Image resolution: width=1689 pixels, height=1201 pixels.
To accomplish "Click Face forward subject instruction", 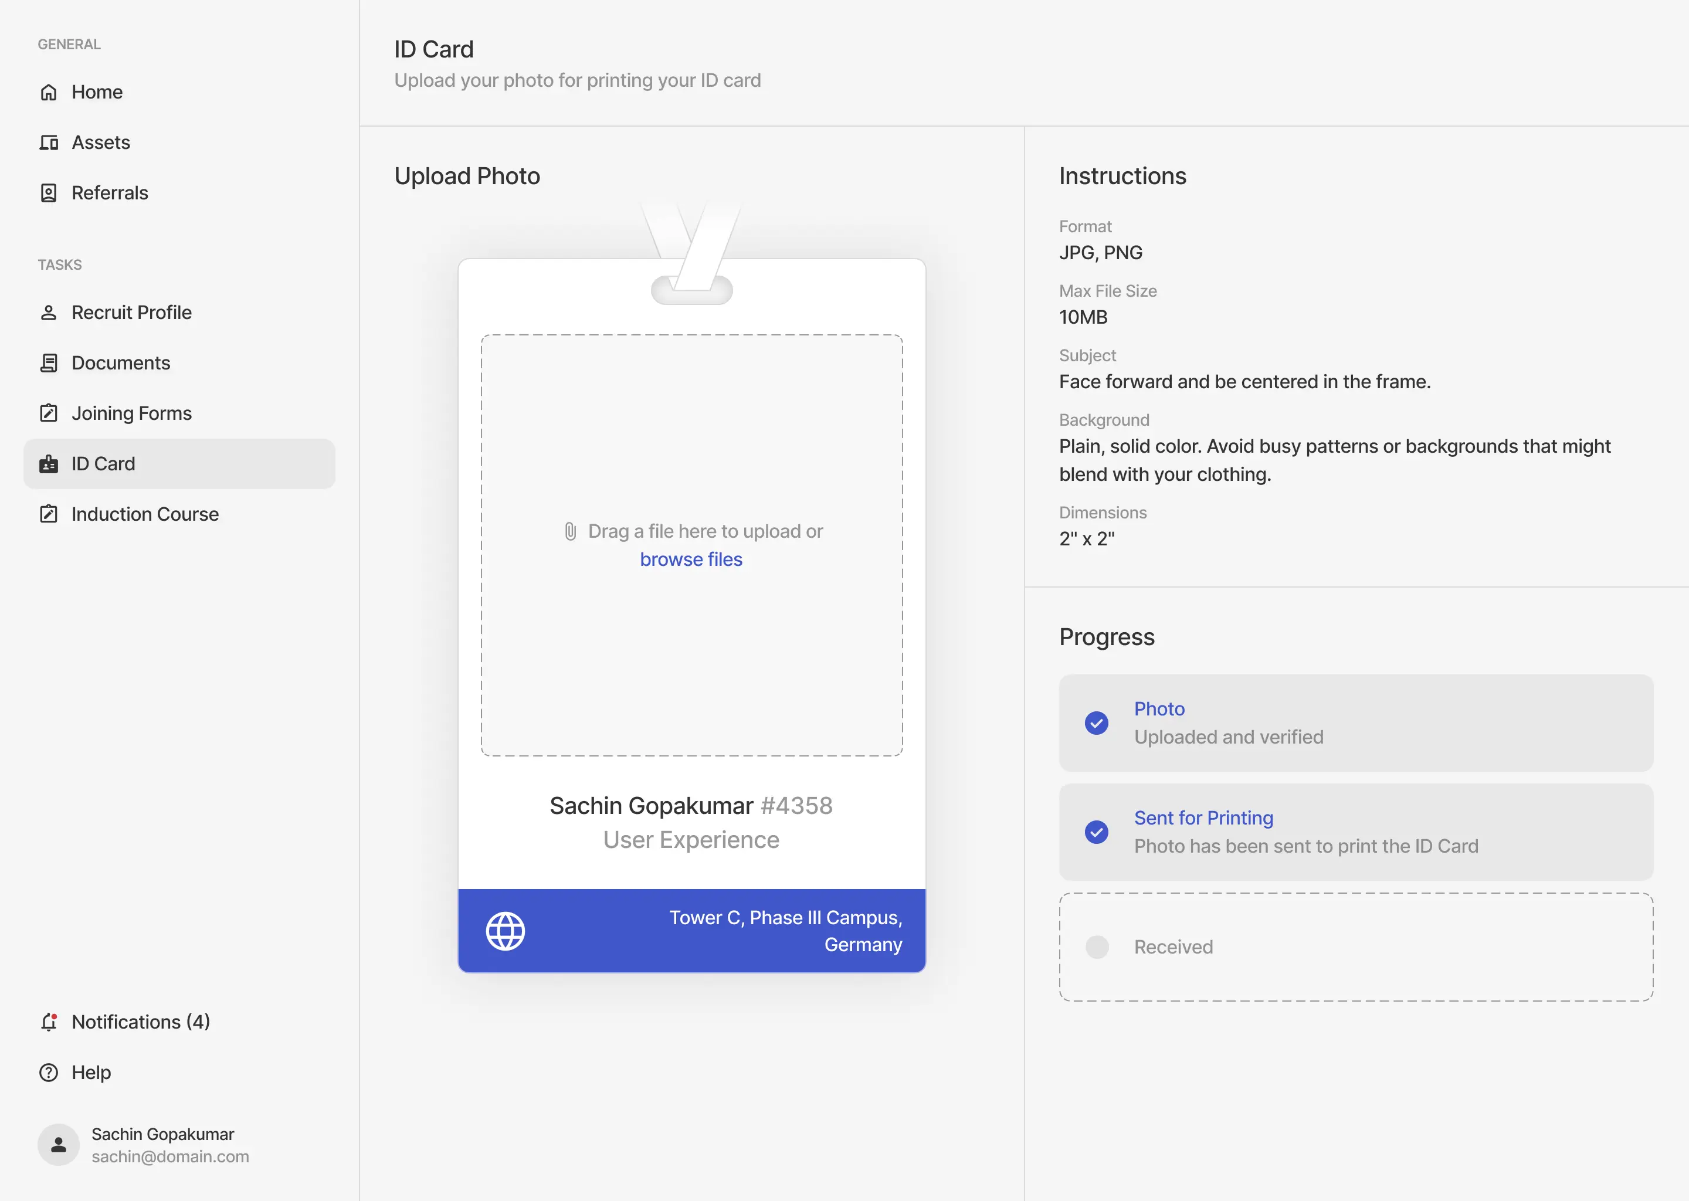I will [x=1244, y=382].
